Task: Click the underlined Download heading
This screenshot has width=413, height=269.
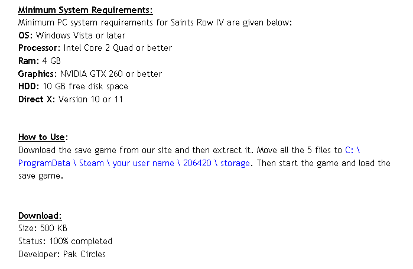Action: tap(40, 216)
